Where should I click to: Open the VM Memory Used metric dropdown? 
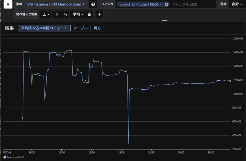pos(56,4)
